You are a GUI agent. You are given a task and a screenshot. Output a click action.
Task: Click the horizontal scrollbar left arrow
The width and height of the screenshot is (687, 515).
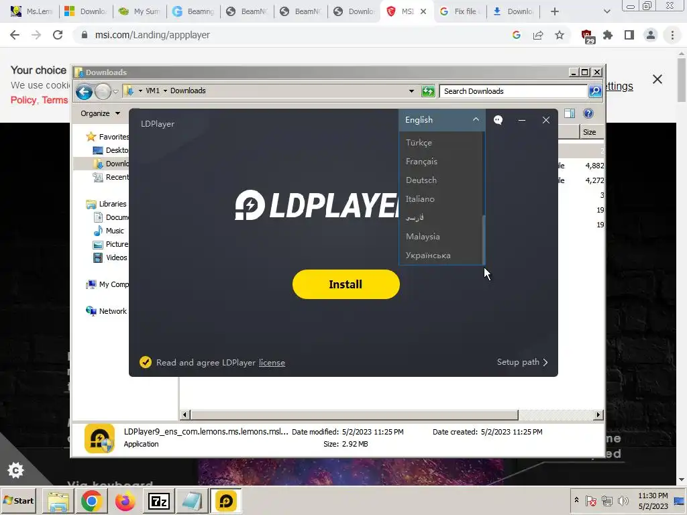point(185,414)
